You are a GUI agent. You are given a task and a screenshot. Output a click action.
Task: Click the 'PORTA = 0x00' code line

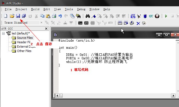click(99, 58)
